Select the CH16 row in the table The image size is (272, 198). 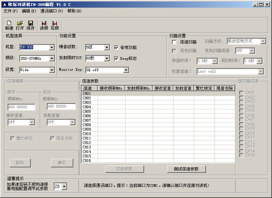pyautogui.click(x=158, y=160)
